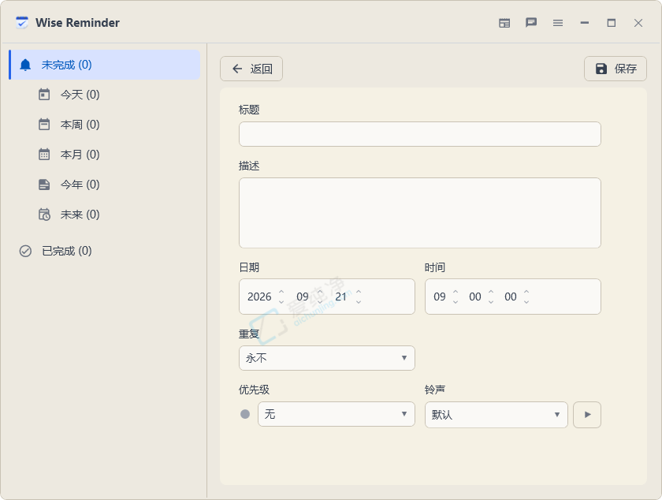Decrease the day 21 with down arrow
Screen dimensions: 662x500
click(x=359, y=302)
